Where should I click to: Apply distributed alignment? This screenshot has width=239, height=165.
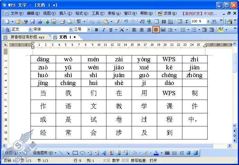click(x=163, y=30)
